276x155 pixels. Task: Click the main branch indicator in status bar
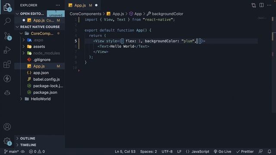(11, 152)
